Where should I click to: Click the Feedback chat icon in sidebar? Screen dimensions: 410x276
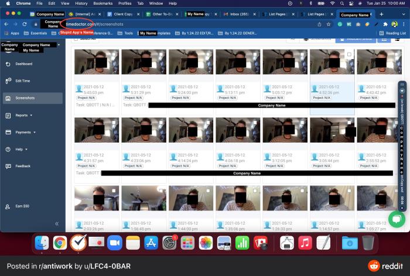point(8,166)
